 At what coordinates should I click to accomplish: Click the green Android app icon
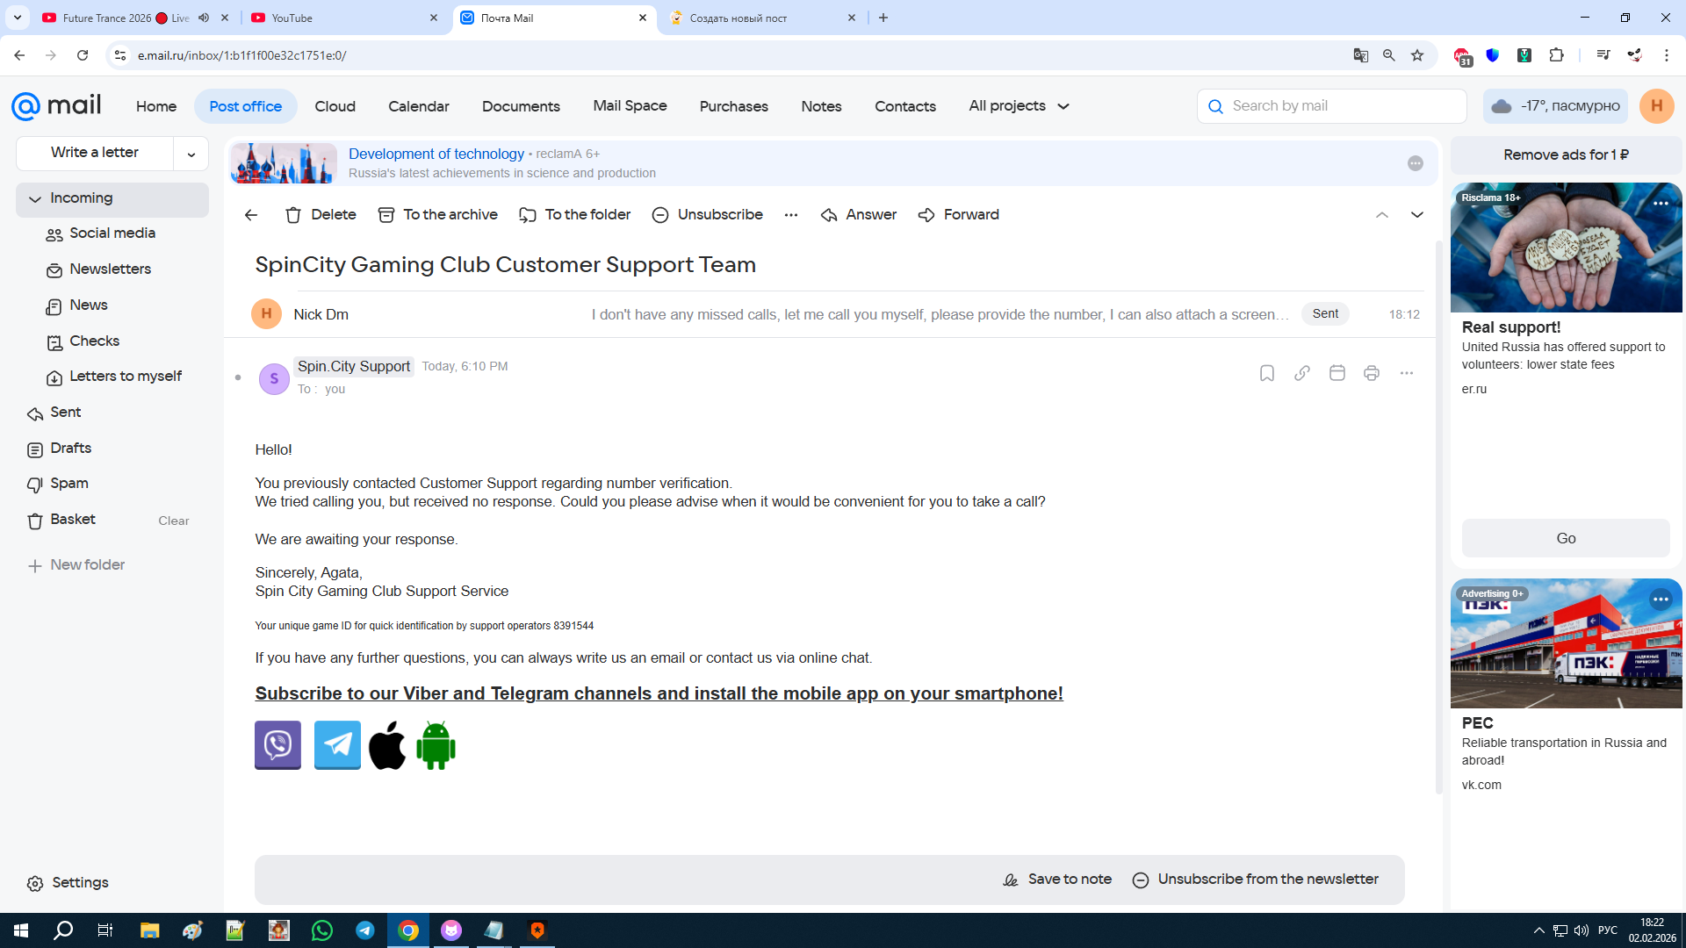(436, 745)
